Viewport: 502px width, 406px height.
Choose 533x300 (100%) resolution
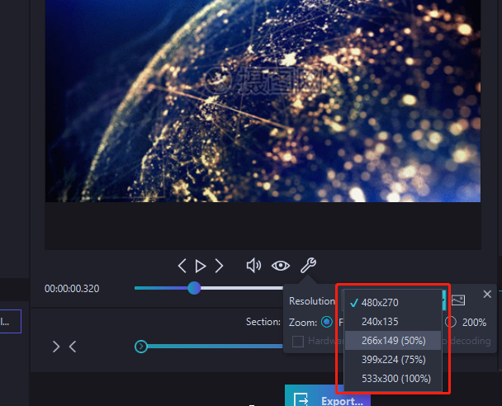pos(393,379)
